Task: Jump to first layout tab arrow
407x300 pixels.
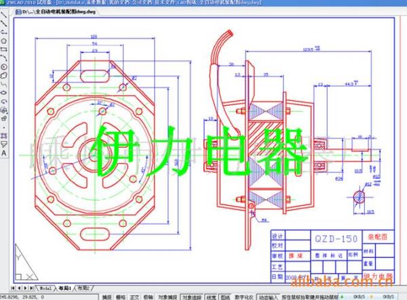Action: point(13,288)
